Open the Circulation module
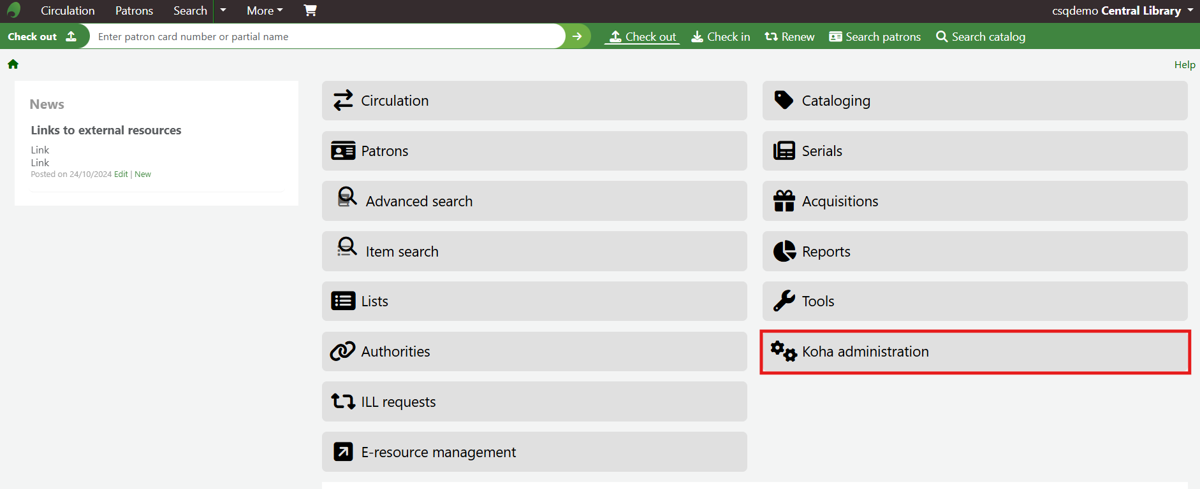1200x489 pixels. coord(534,101)
